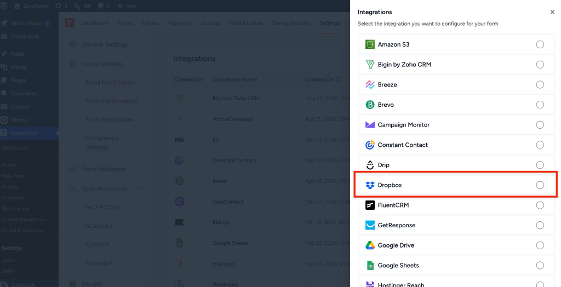Viewport: 561px width, 287px height.
Task: Click the SureContact icon in the table
Action: click(x=179, y=202)
